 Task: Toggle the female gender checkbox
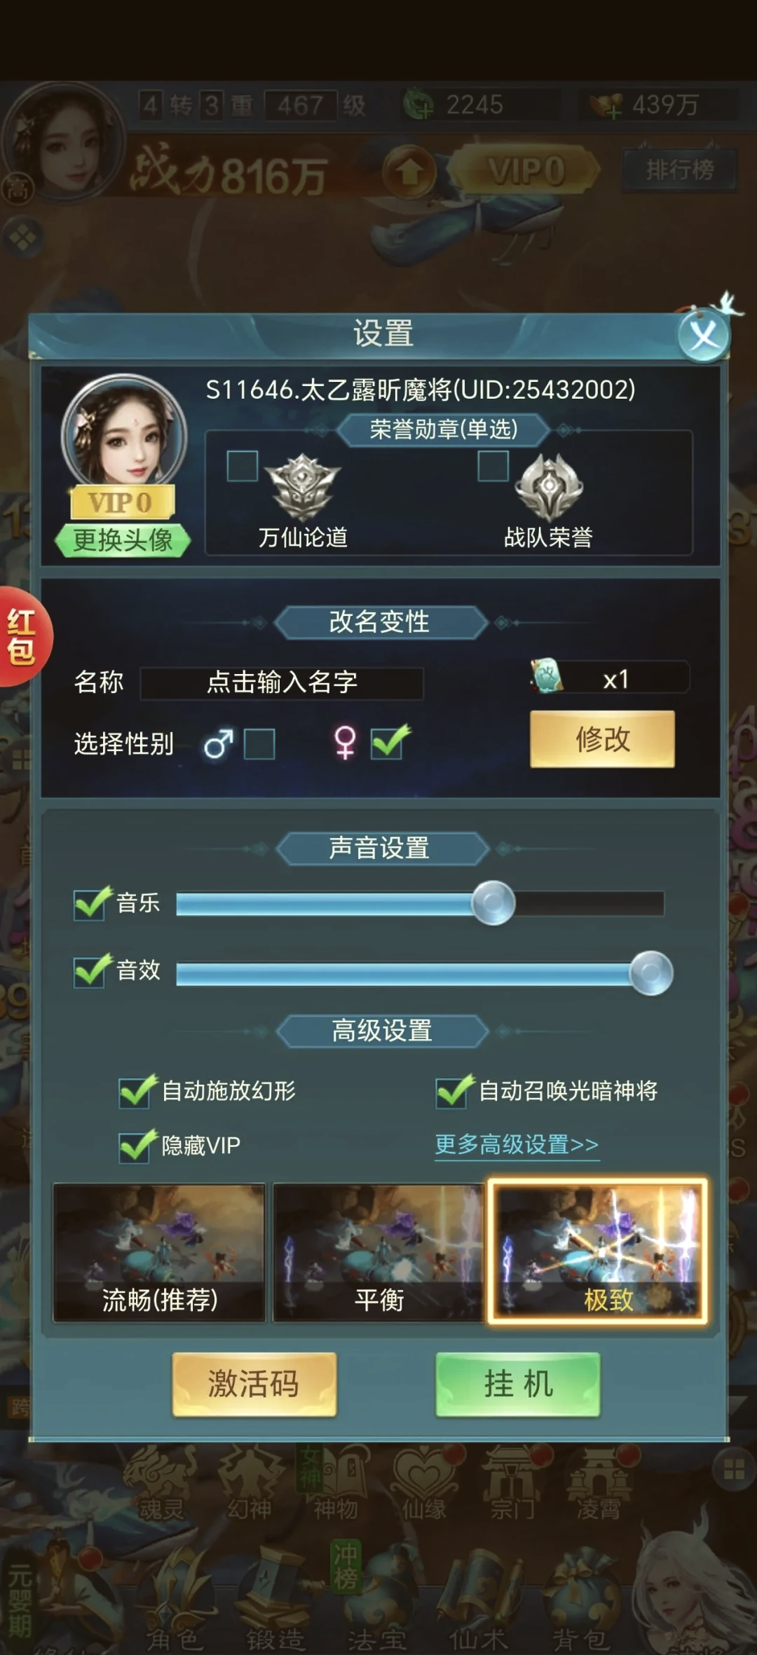click(388, 743)
